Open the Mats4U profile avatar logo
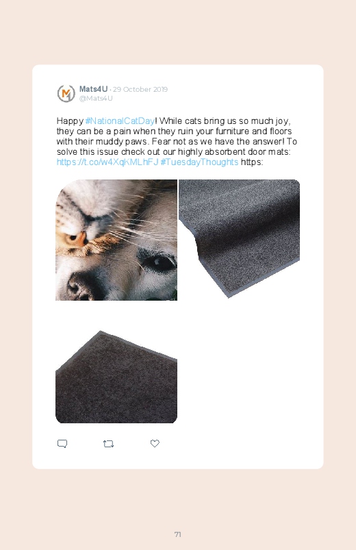This screenshot has height=550, width=356. (x=66, y=94)
